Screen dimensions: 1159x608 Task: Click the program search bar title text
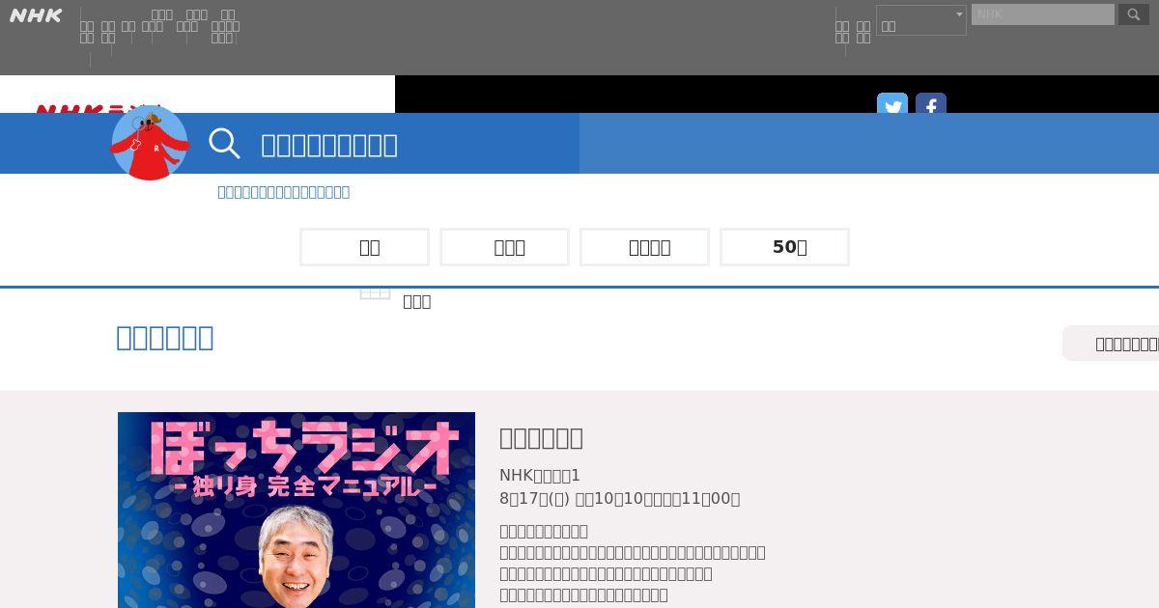pyautogui.click(x=329, y=145)
